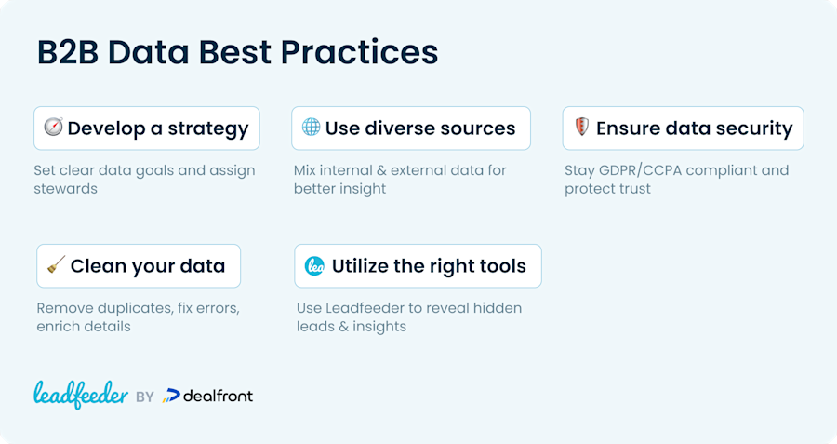Select the Utilize the right tools card

point(418,266)
